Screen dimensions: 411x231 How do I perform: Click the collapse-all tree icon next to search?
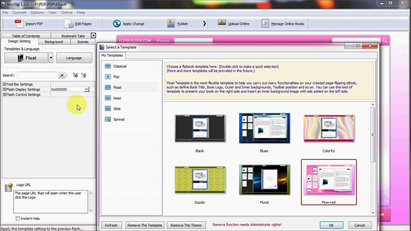pos(84,75)
